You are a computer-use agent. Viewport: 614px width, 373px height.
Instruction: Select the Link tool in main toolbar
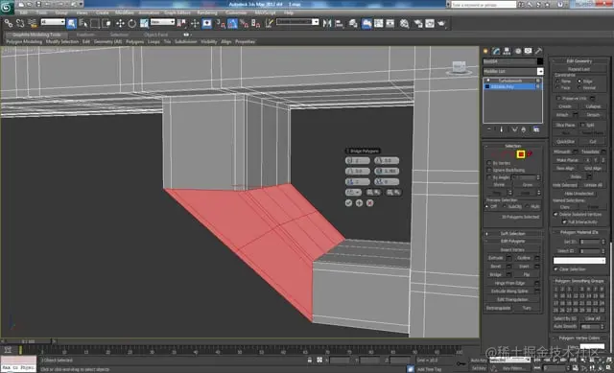coord(9,23)
